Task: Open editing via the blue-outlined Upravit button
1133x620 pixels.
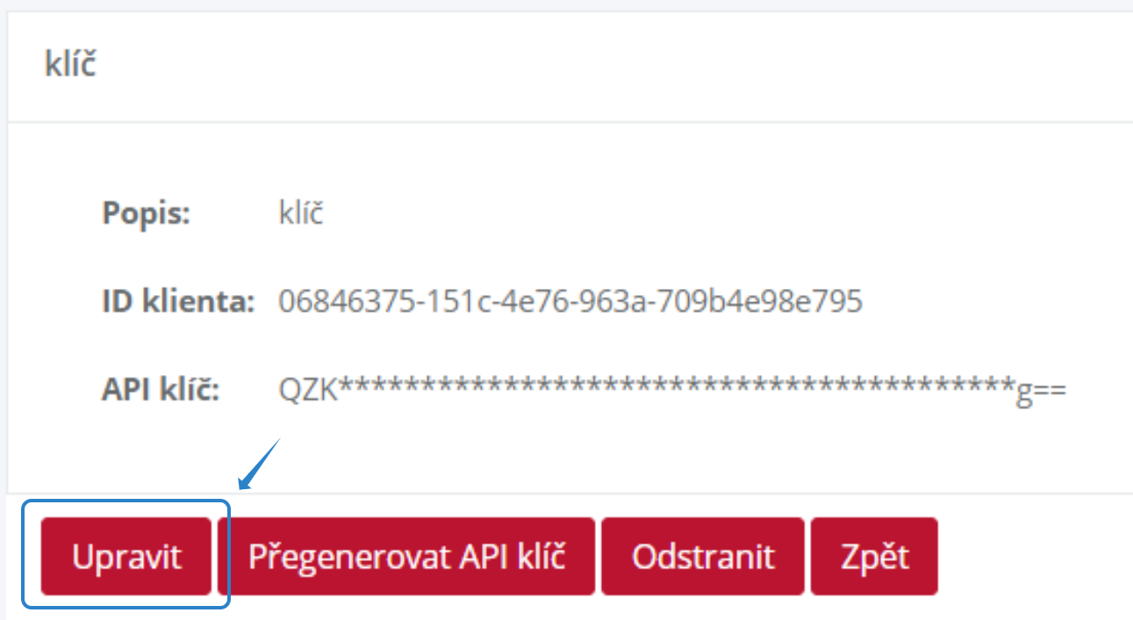Action: pos(126,556)
